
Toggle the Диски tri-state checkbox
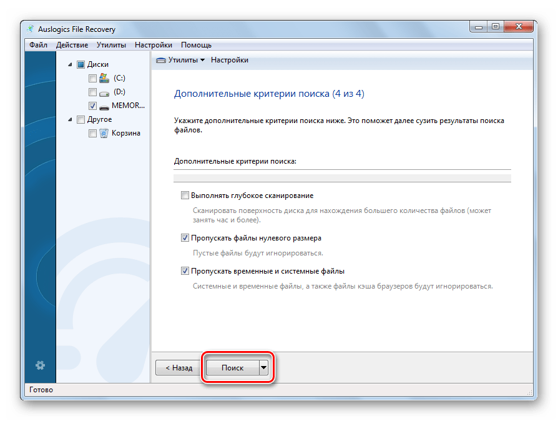[81, 64]
